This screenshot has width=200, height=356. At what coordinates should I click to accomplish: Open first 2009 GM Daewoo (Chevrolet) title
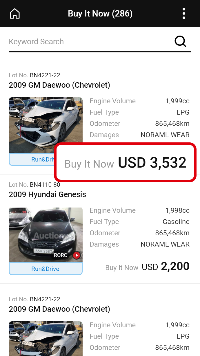59,85
